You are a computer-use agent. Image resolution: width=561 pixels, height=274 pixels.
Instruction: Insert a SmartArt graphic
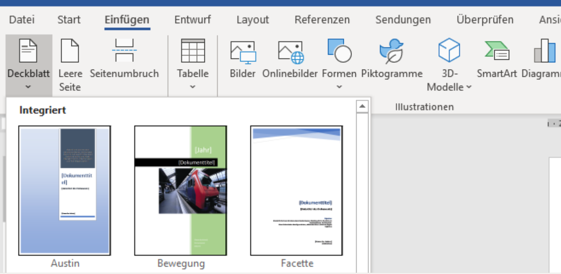pyautogui.click(x=497, y=59)
